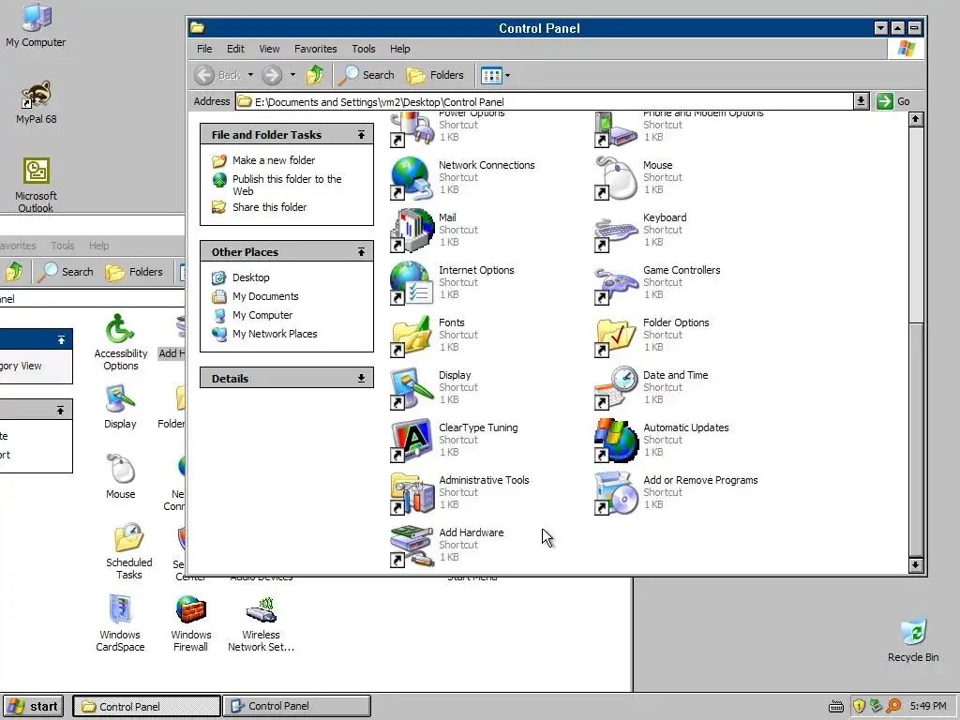
Task: Click Make a new folder link
Action: pos(274,160)
